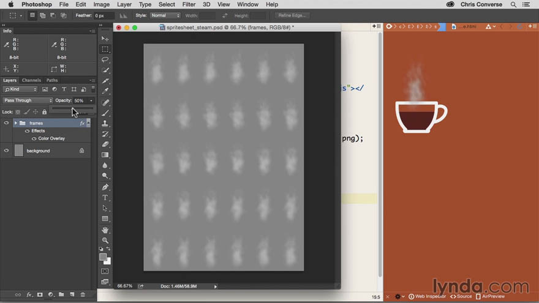
Task: Open the Info panel menu
Action: coord(92,31)
